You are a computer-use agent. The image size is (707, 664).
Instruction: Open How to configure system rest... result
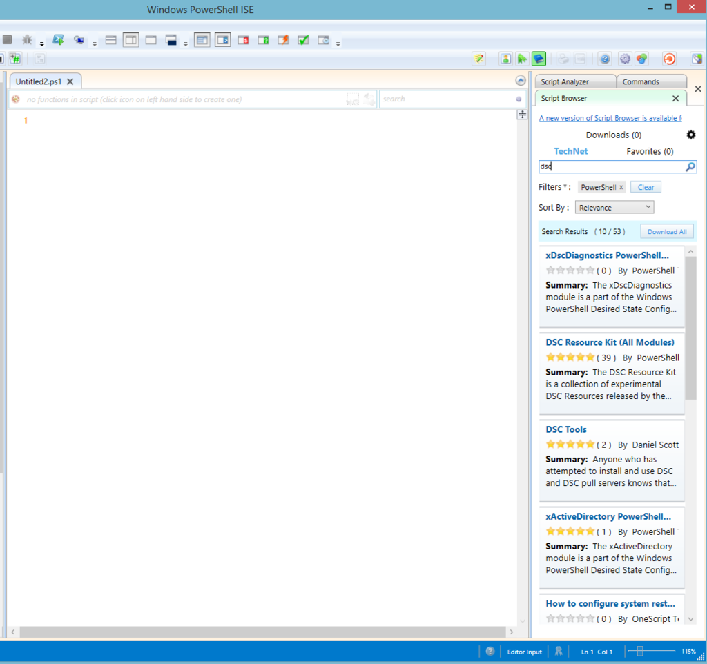tap(610, 603)
